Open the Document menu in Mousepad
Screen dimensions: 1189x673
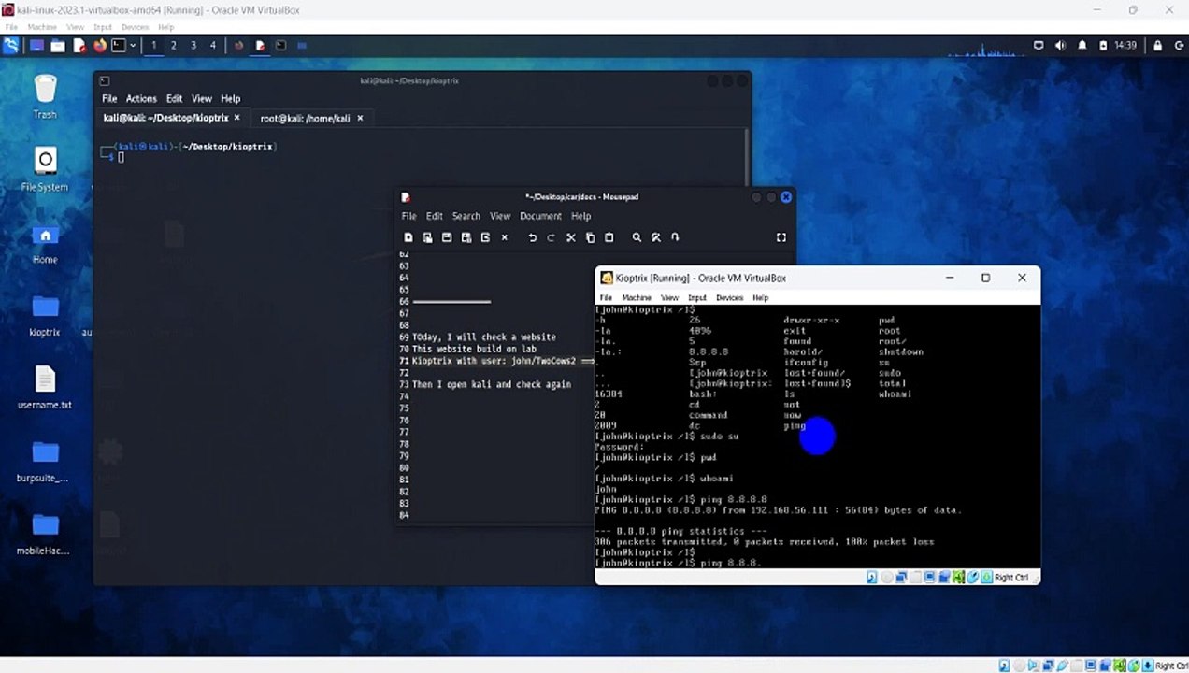(x=540, y=216)
